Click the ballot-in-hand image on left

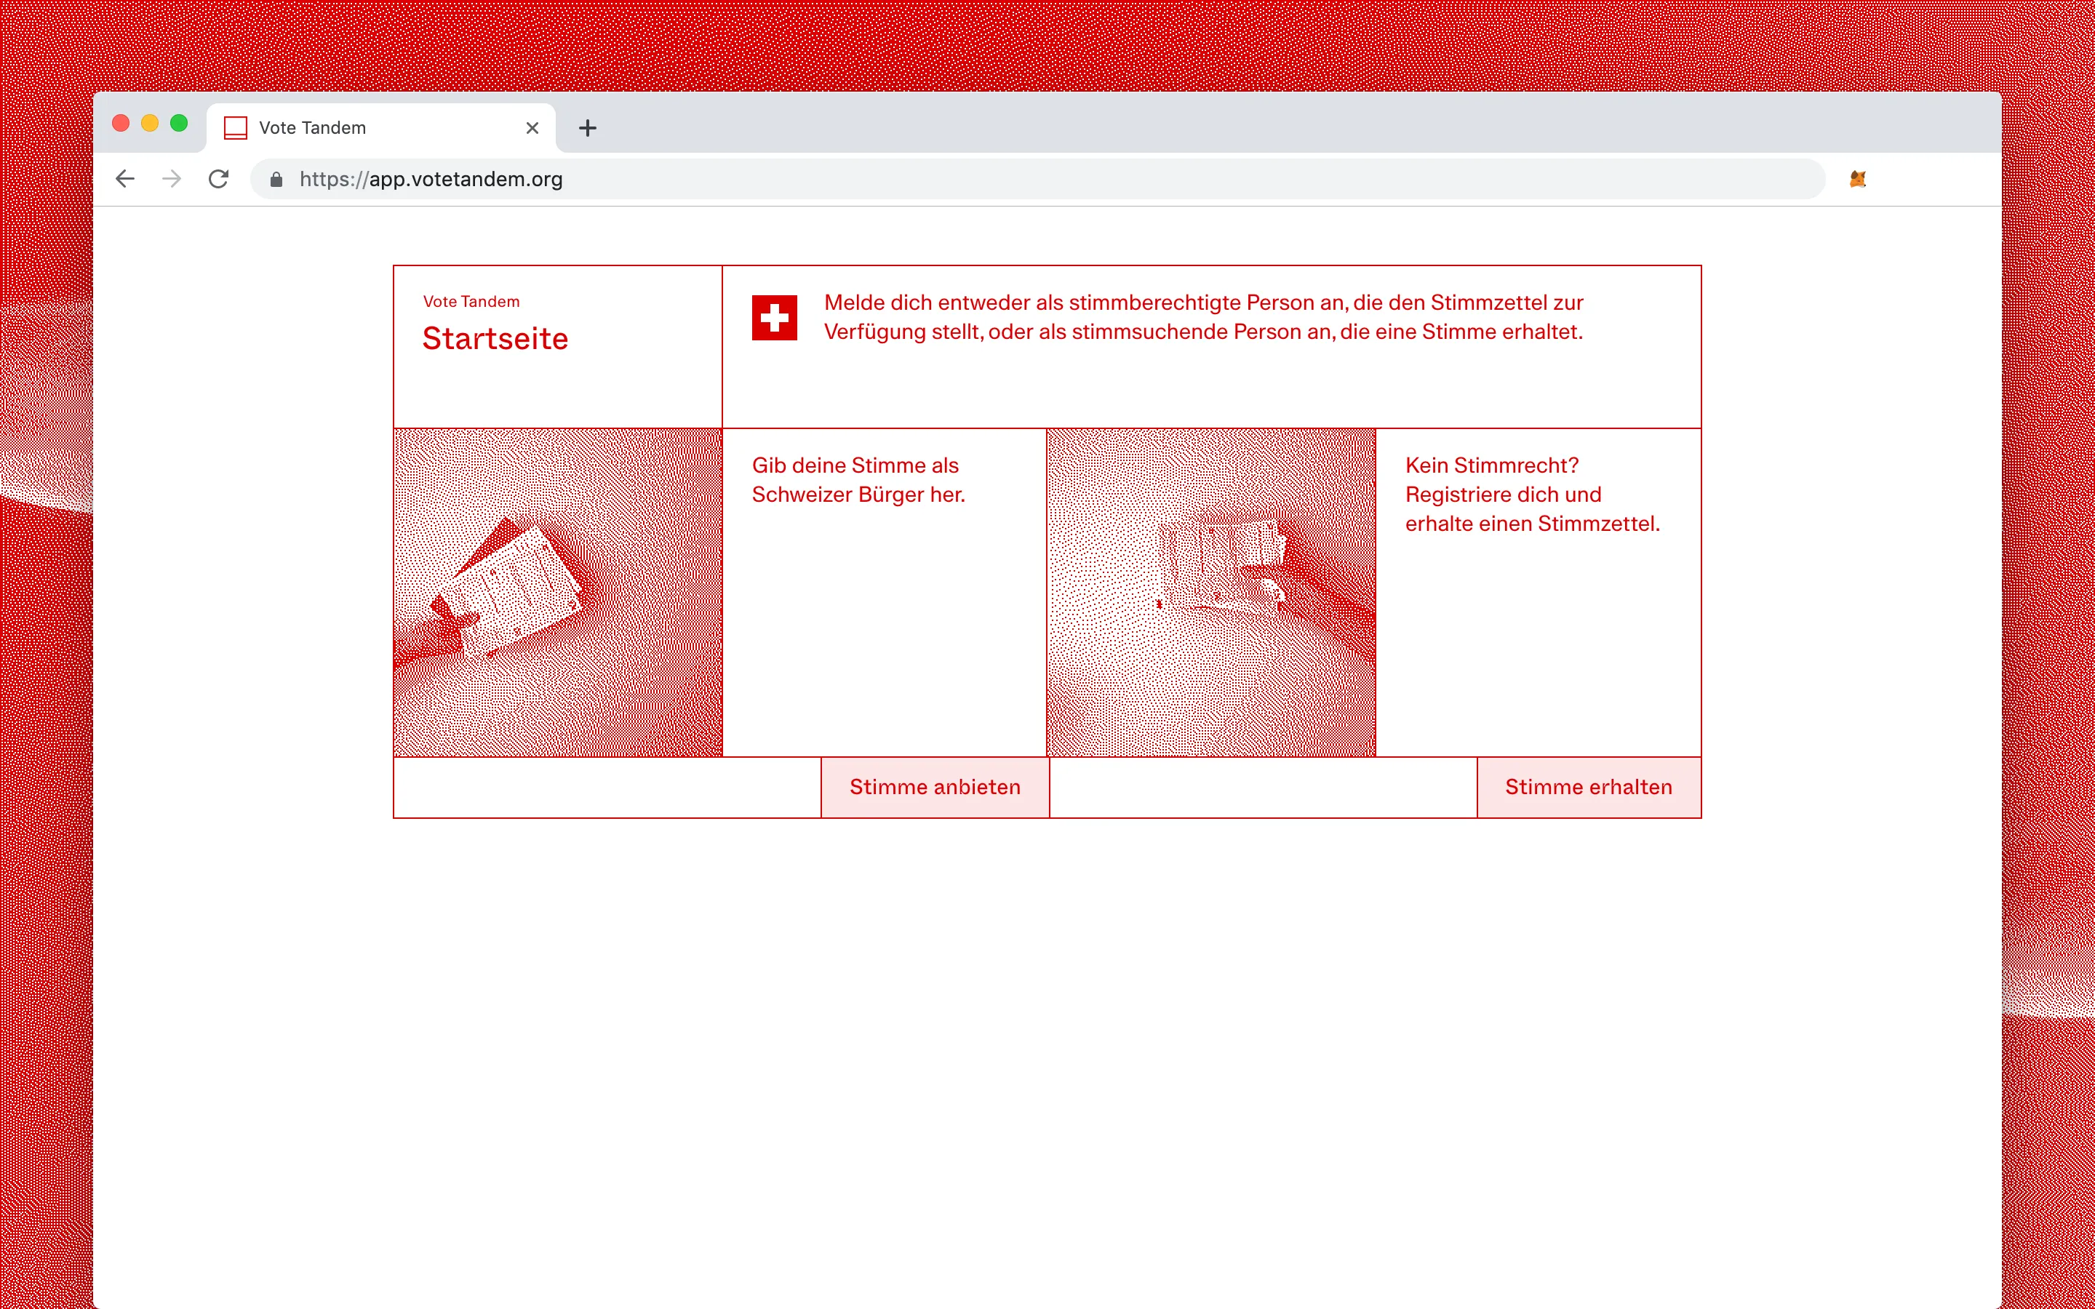(x=559, y=593)
